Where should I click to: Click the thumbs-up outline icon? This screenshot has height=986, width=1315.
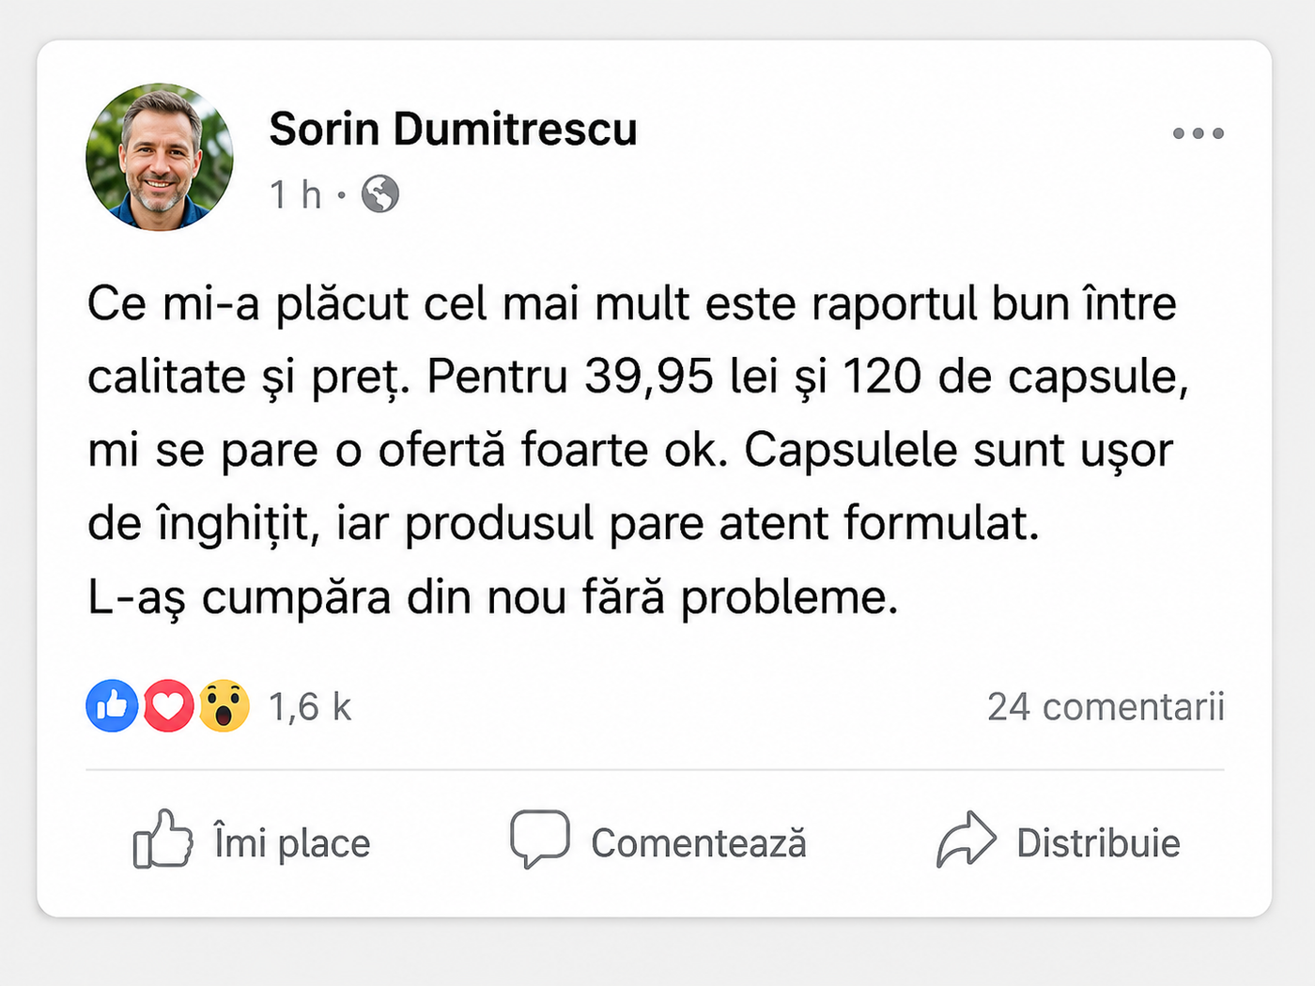pyautogui.click(x=162, y=839)
